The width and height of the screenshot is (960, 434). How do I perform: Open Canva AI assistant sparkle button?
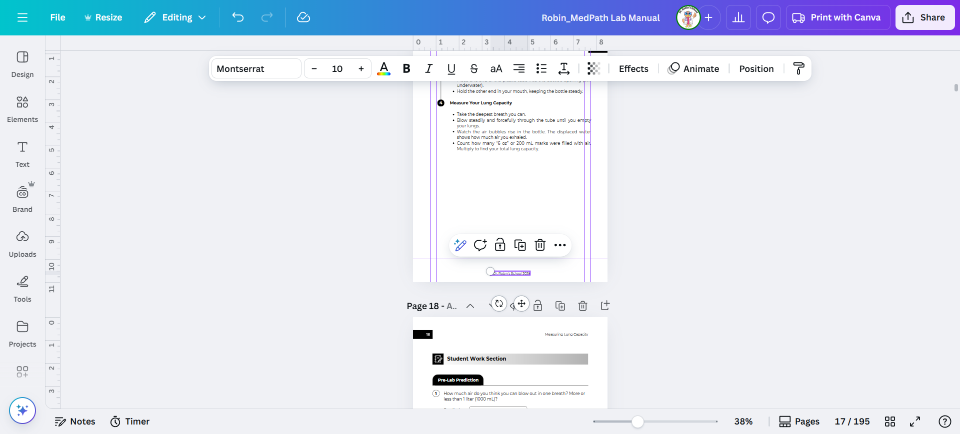[x=22, y=411]
